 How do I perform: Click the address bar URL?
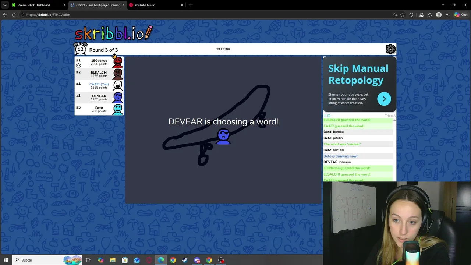point(48,15)
